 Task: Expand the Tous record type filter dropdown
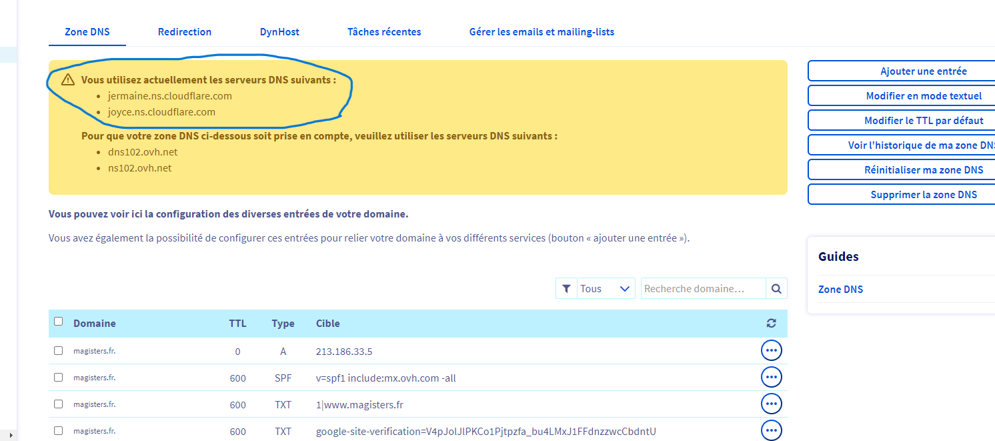click(606, 289)
